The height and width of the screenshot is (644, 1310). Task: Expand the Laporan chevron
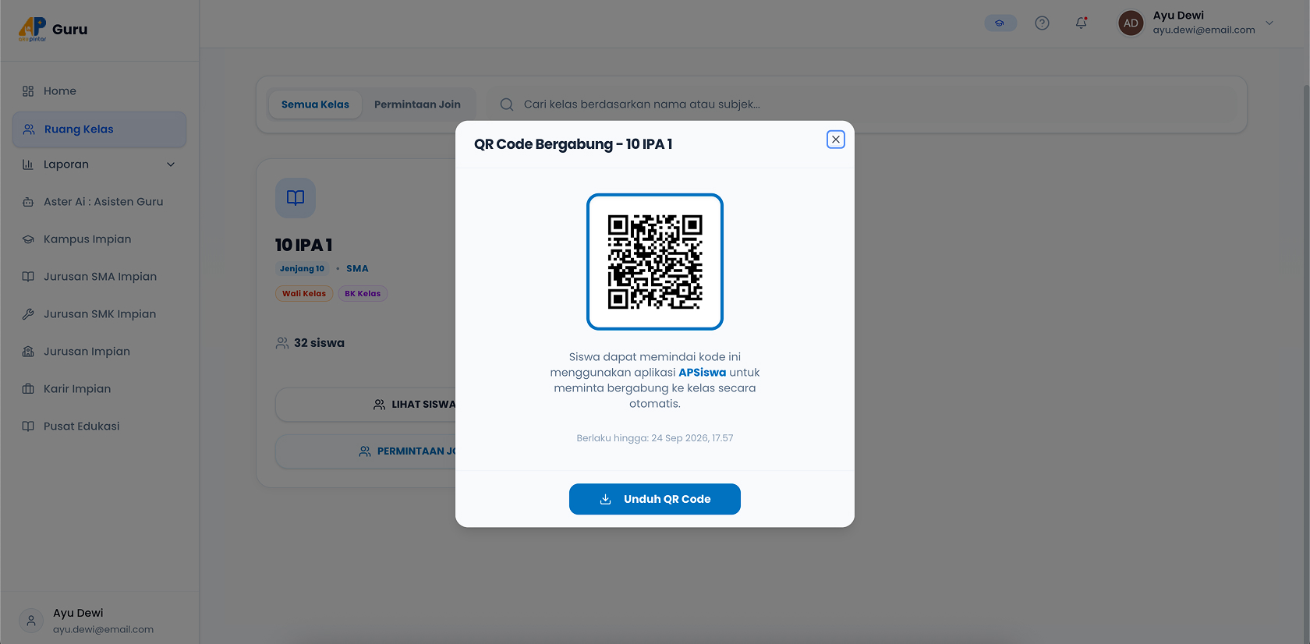click(171, 165)
